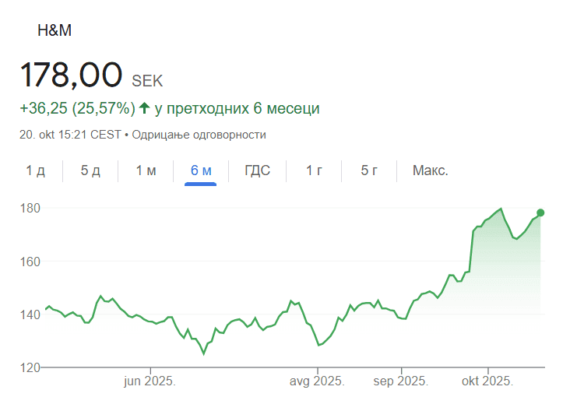This screenshot has height=404, width=577.
Task: Select the 1 д time range tab
Action: 36,170
